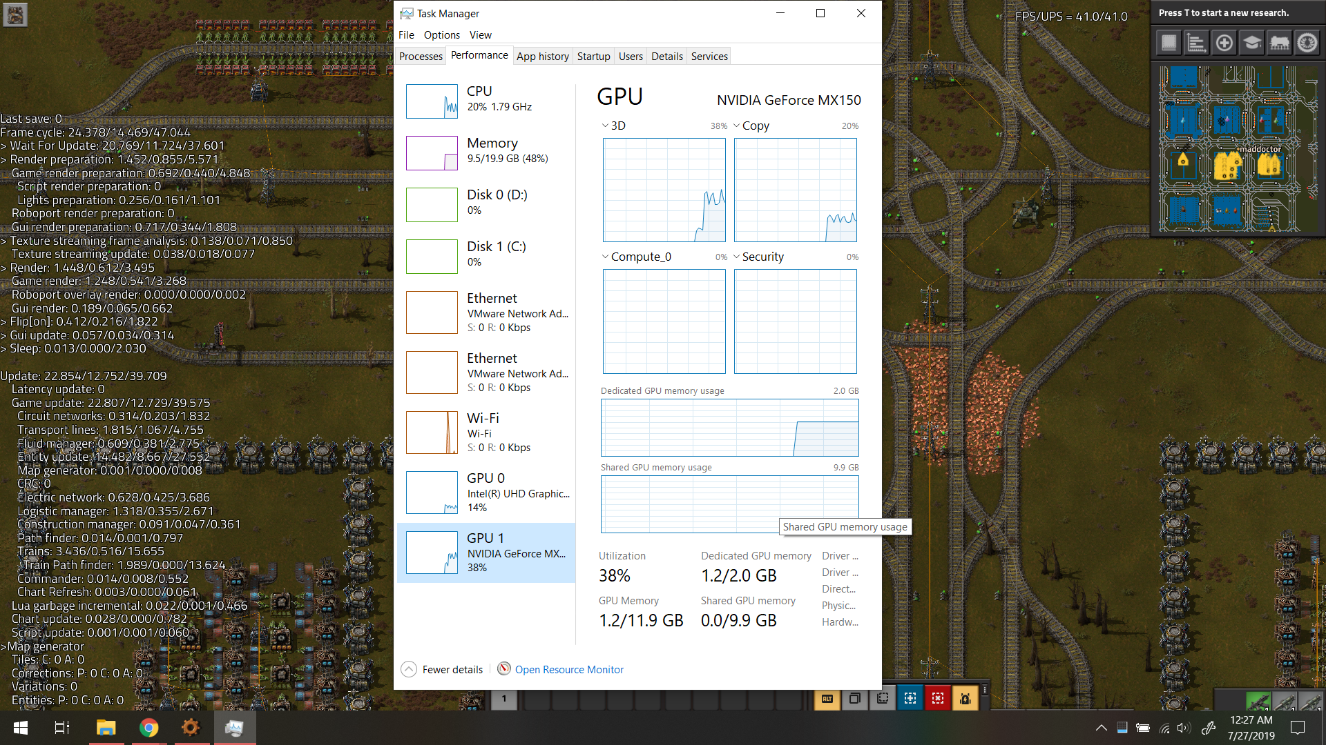Switch to the Services tab
1326x745 pixels.
point(709,56)
